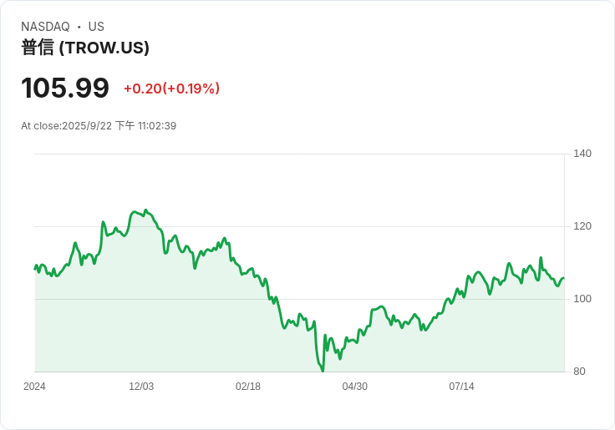Select the 02/18 x-axis date label
This screenshot has width=615, height=430.
click(248, 387)
